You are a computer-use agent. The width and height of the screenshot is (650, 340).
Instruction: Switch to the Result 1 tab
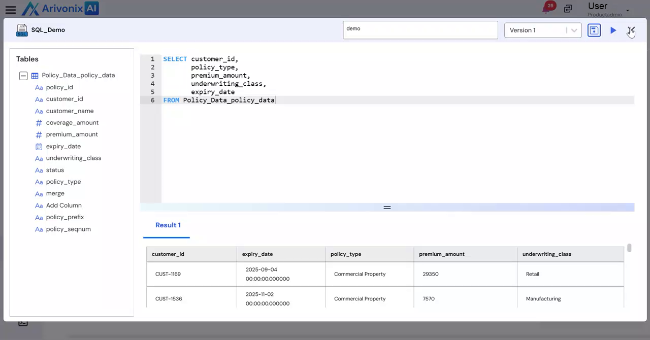click(x=168, y=225)
